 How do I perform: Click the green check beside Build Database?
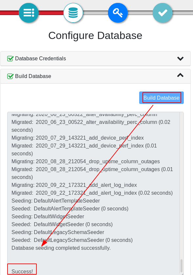(x=10, y=76)
